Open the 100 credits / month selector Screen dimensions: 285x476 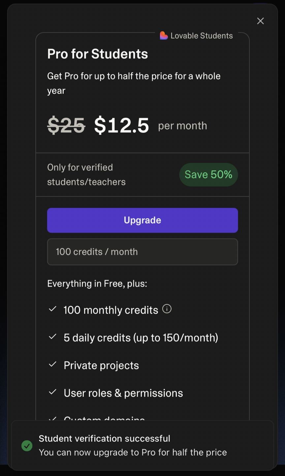click(x=142, y=252)
